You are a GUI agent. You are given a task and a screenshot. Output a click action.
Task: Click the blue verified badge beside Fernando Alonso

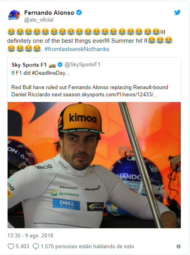tap(79, 12)
